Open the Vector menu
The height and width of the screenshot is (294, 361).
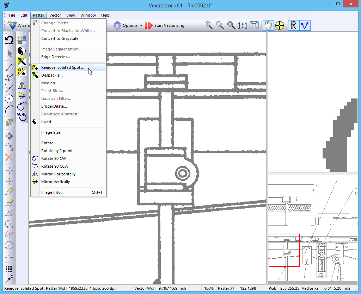pos(55,15)
